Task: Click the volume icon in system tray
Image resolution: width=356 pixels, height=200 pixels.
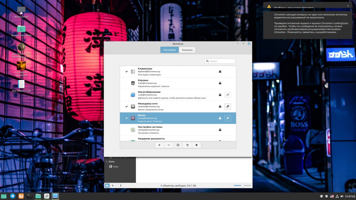Action: point(342,196)
